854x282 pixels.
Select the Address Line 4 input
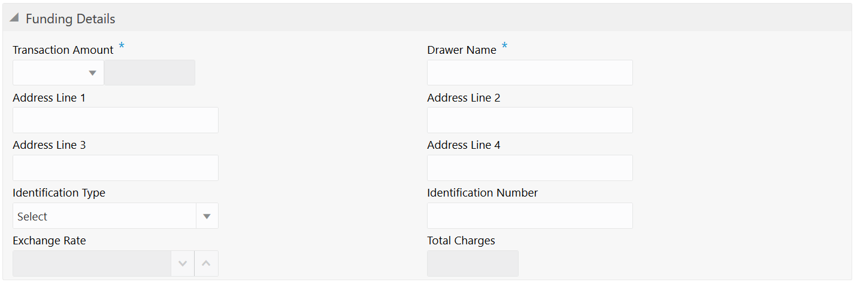tap(530, 168)
